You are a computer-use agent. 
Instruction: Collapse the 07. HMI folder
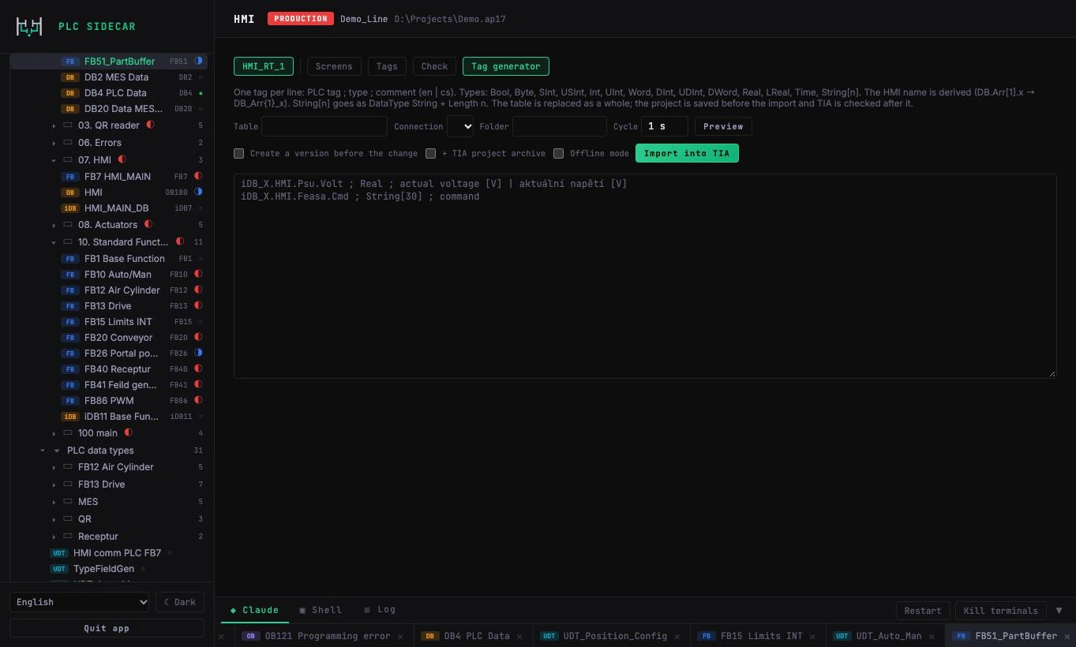pos(54,160)
